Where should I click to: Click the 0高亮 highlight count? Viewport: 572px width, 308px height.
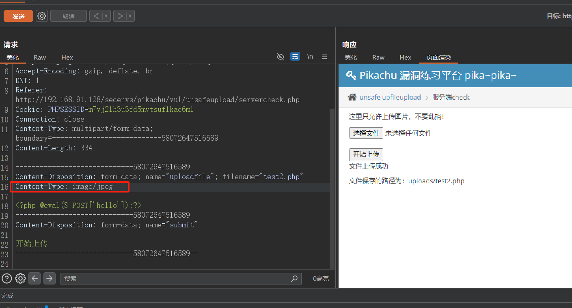[x=321, y=279]
